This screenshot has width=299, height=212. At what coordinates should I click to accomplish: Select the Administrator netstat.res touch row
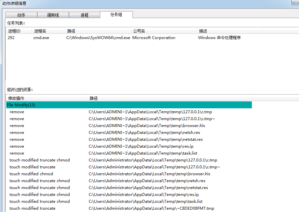[40, 188]
